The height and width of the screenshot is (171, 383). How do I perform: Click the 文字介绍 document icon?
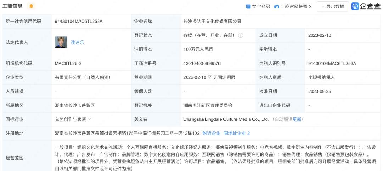coord(248,7)
